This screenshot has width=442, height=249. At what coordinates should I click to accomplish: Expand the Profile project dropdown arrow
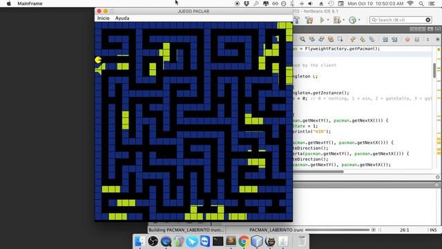pyautogui.click(x=359, y=20)
